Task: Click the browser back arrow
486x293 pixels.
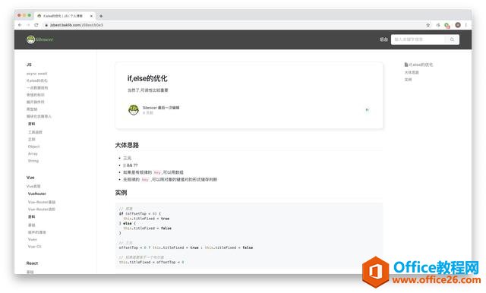Action: click(20, 25)
